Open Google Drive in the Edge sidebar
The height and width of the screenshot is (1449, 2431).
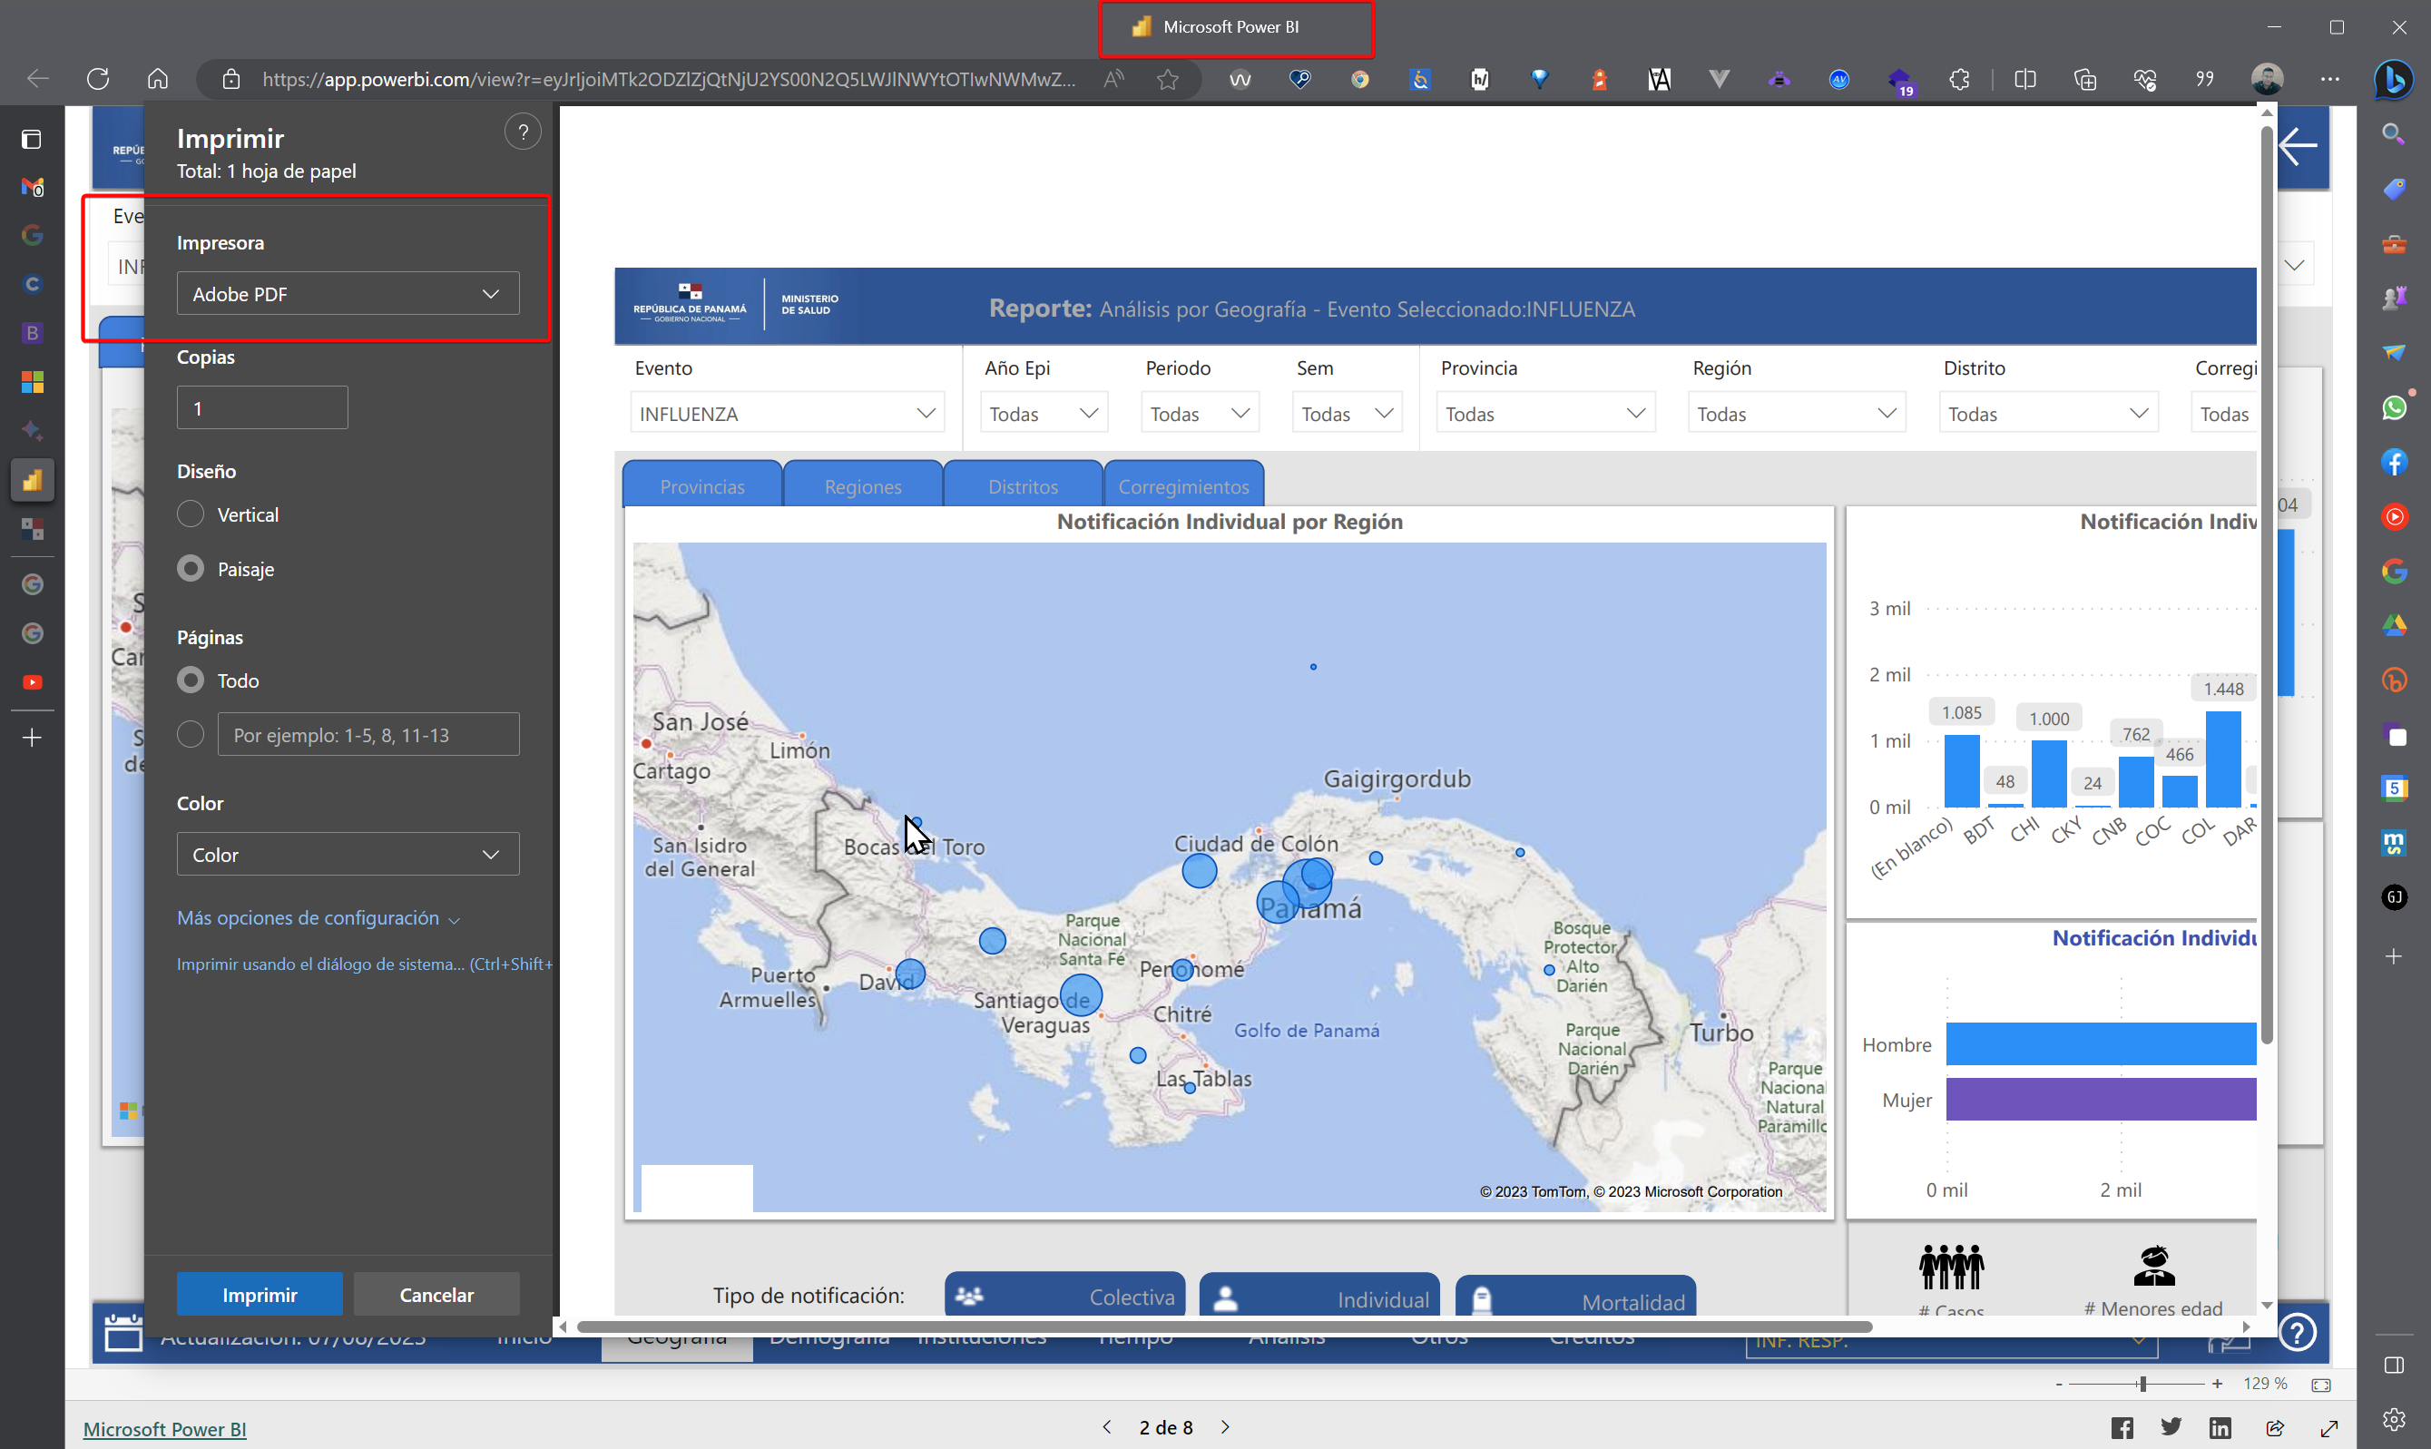pos(2394,626)
